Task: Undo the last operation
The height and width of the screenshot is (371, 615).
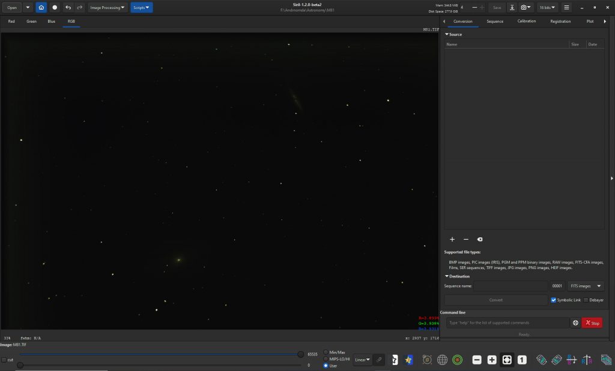Action: (x=68, y=7)
